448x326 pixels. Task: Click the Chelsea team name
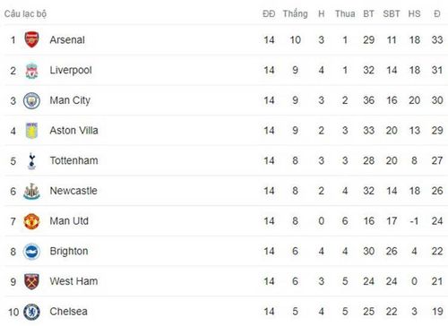pos(69,312)
